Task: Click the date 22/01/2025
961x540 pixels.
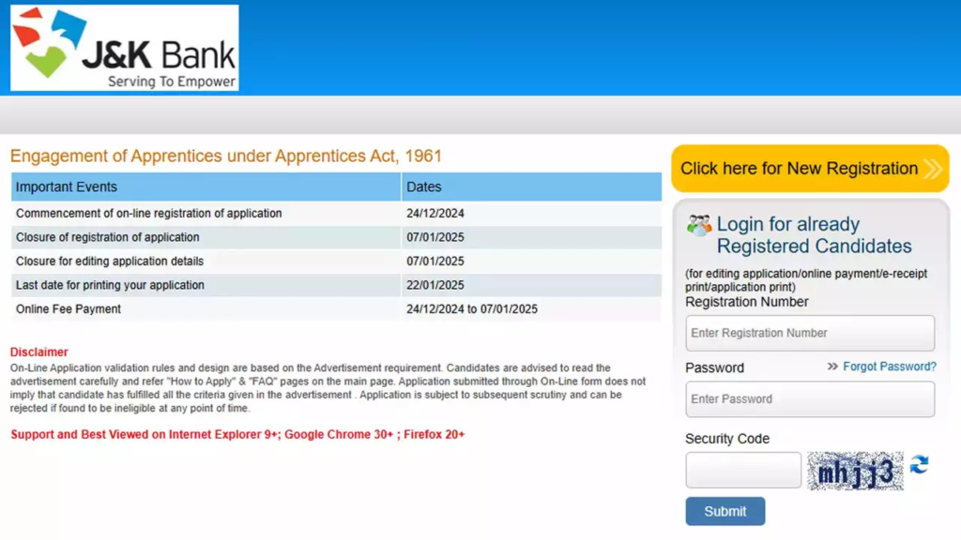Action: [x=435, y=285]
